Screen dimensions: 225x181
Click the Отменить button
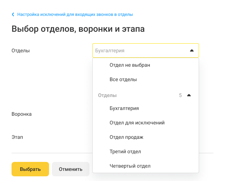tap(71, 169)
